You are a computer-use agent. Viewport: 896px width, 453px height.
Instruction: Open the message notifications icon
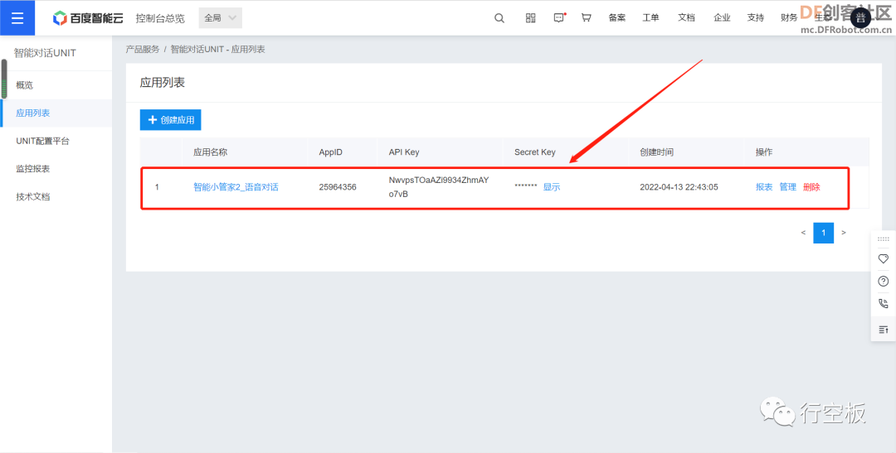tap(559, 17)
